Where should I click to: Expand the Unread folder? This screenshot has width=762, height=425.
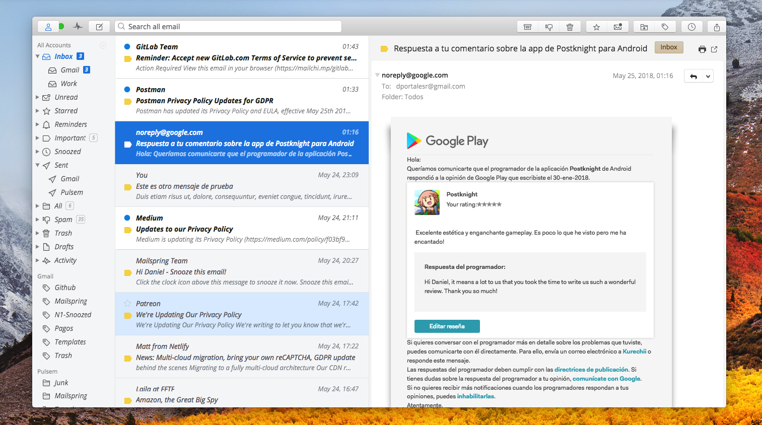click(x=38, y=97)
